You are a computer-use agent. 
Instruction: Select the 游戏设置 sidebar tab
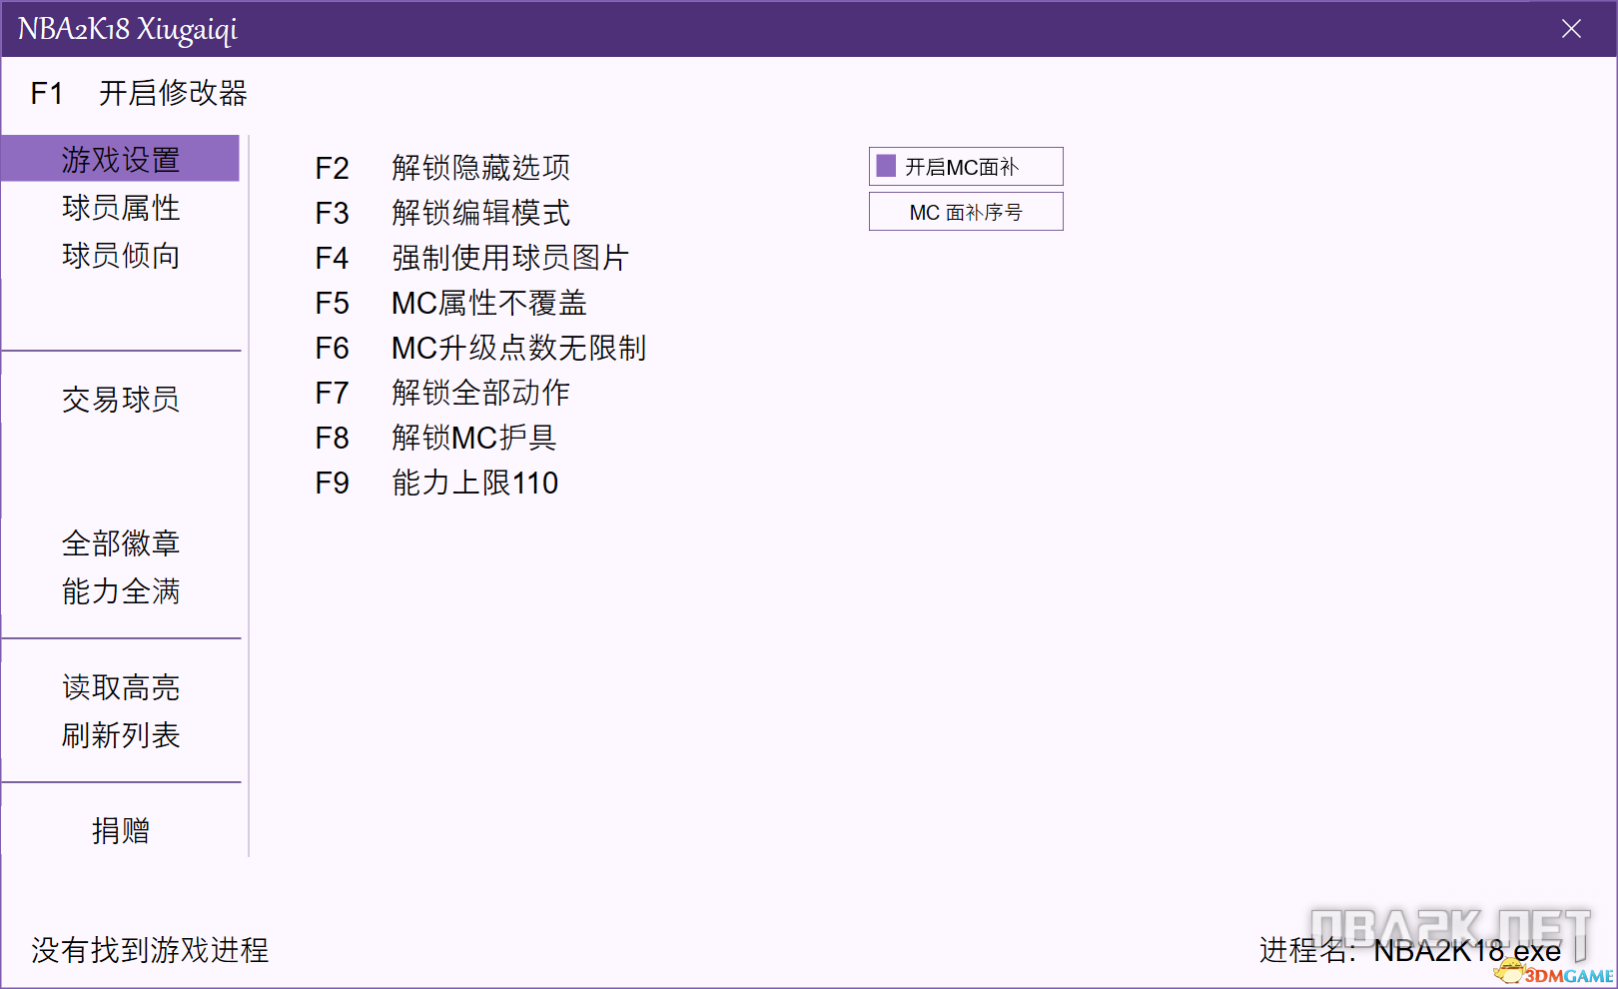point(120,159)
